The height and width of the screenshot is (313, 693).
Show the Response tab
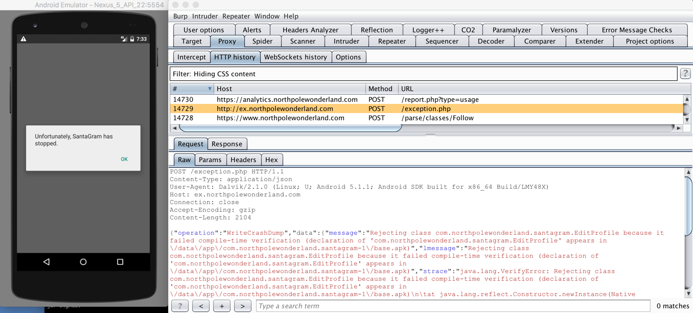click(x=227, y=144)
